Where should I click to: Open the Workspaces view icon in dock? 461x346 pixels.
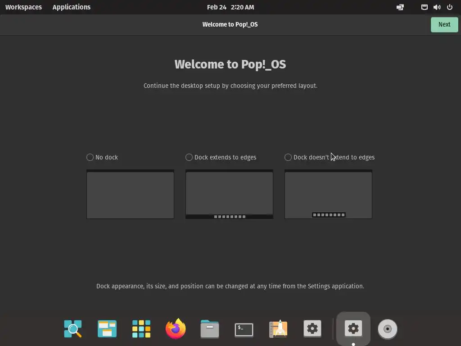click(x=107, y=328)
